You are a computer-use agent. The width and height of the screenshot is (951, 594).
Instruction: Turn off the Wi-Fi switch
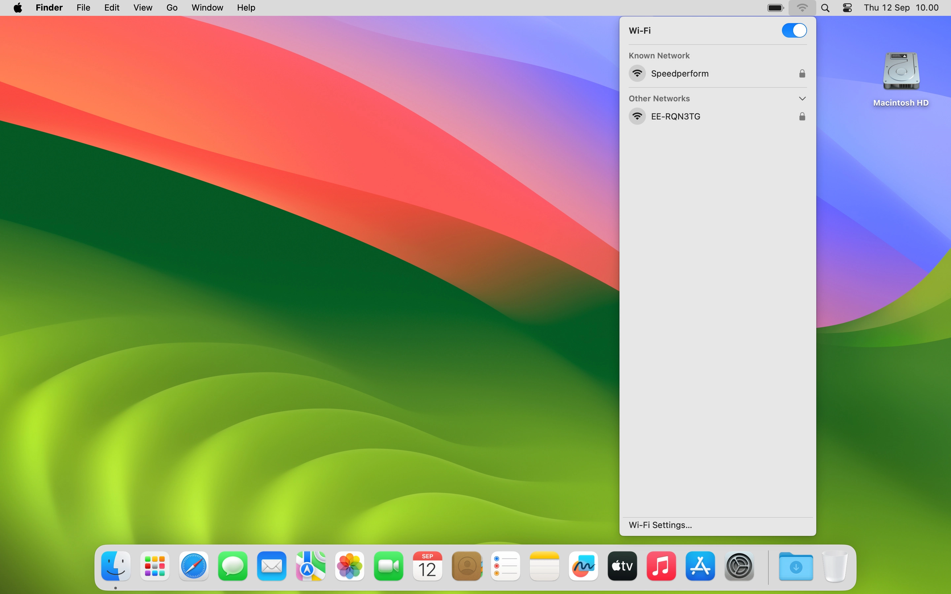click(794, 30)
